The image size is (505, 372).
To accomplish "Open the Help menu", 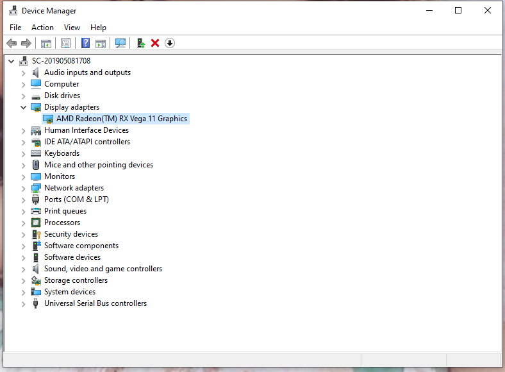I will click(98, 28).
